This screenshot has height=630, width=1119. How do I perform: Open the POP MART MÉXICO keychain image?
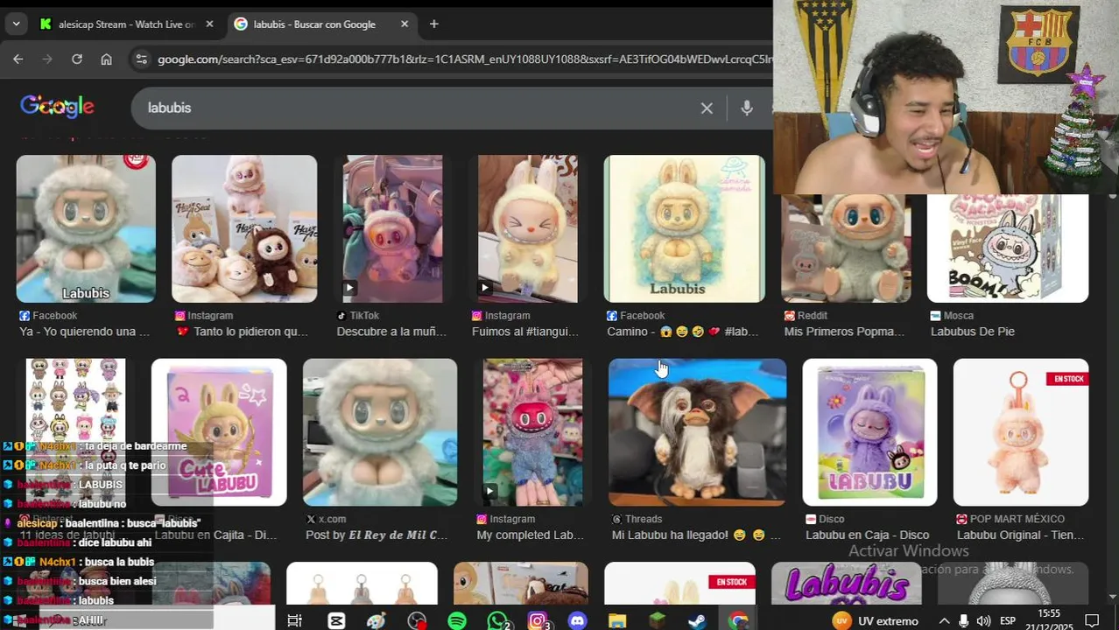click(x=1021, y=432)
